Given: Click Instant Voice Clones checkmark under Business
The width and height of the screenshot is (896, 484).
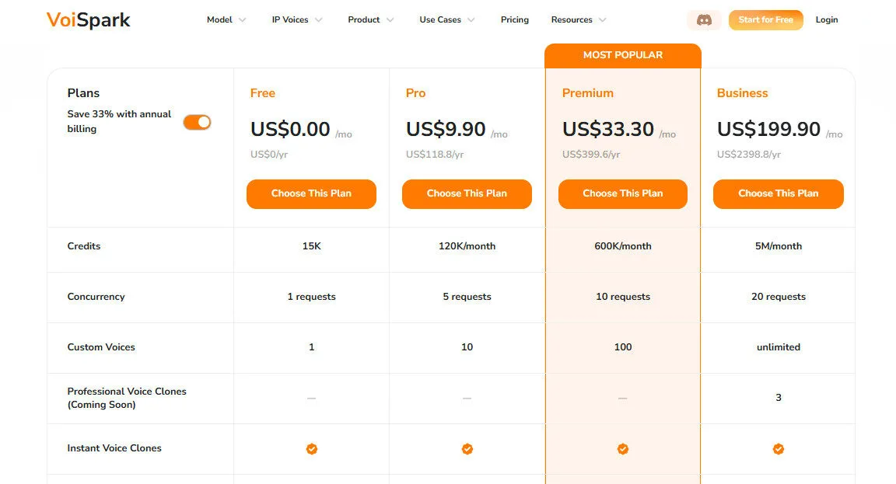Looking at the screenshot, I should coord(779,449).
